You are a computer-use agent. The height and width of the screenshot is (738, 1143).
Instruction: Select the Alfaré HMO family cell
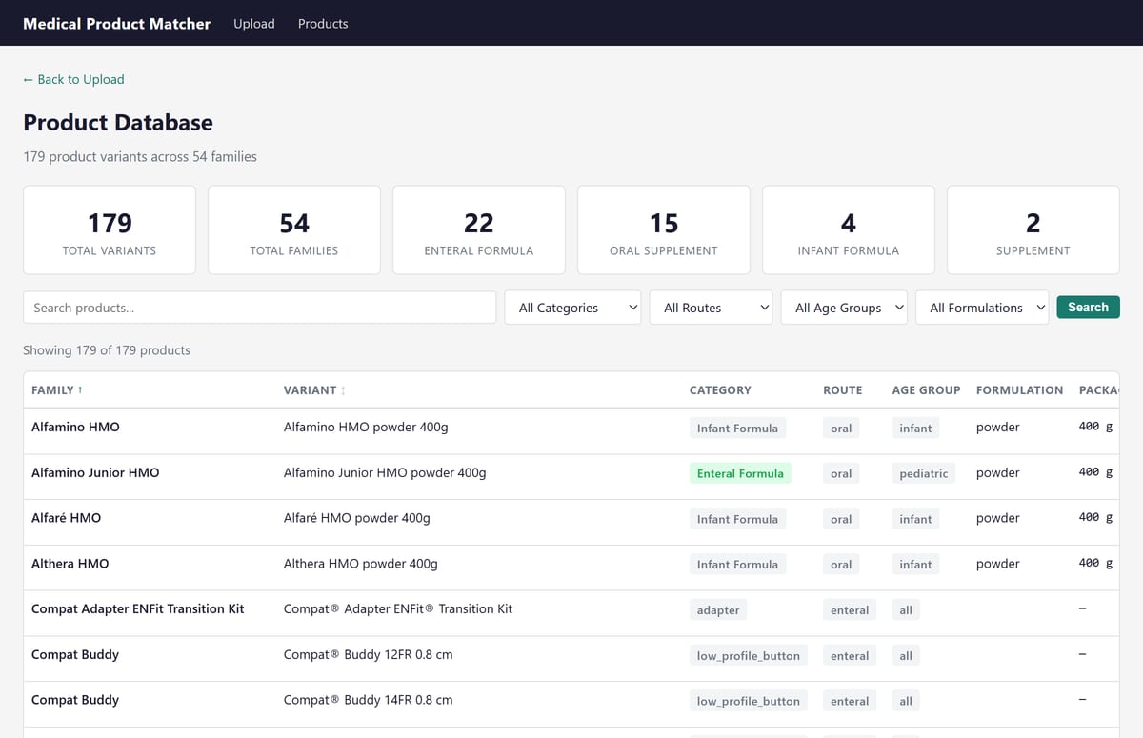(66, 518)
